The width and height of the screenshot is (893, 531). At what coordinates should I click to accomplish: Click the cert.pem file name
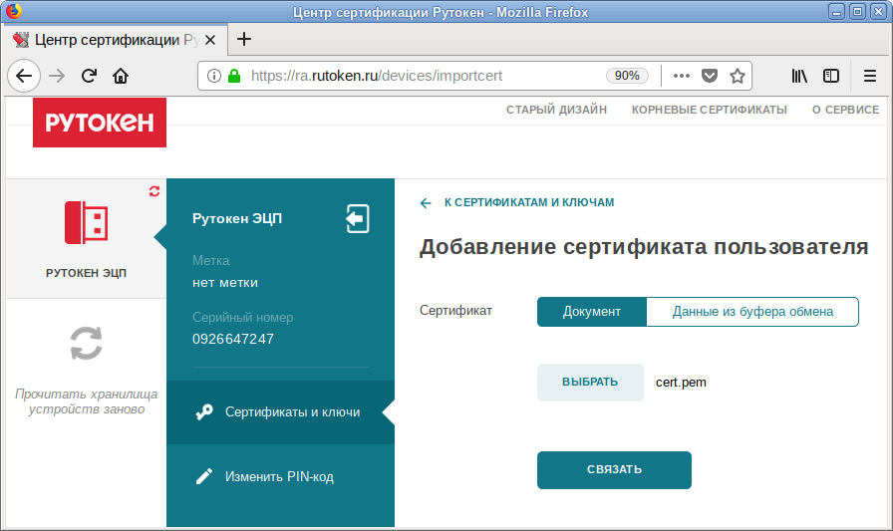[x=681, y=383]
